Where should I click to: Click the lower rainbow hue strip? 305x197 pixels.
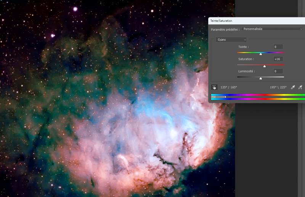(258, 99)
